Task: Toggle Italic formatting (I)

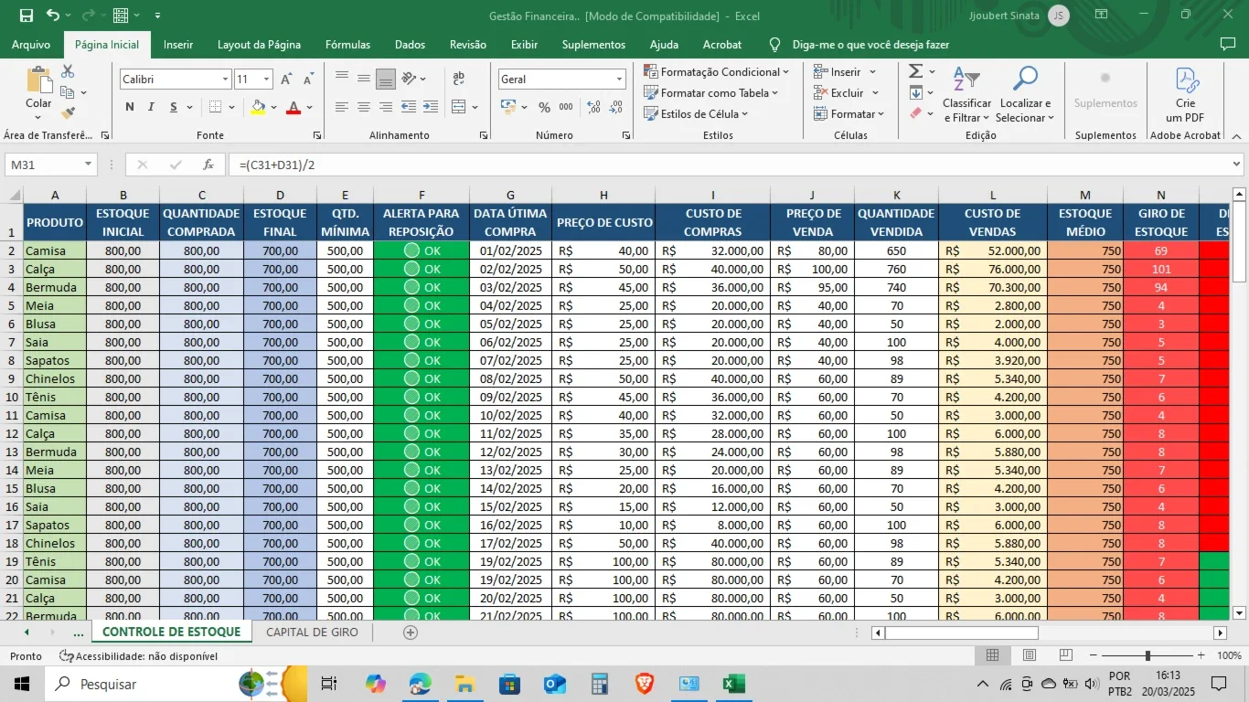Action: click(151, 107)
